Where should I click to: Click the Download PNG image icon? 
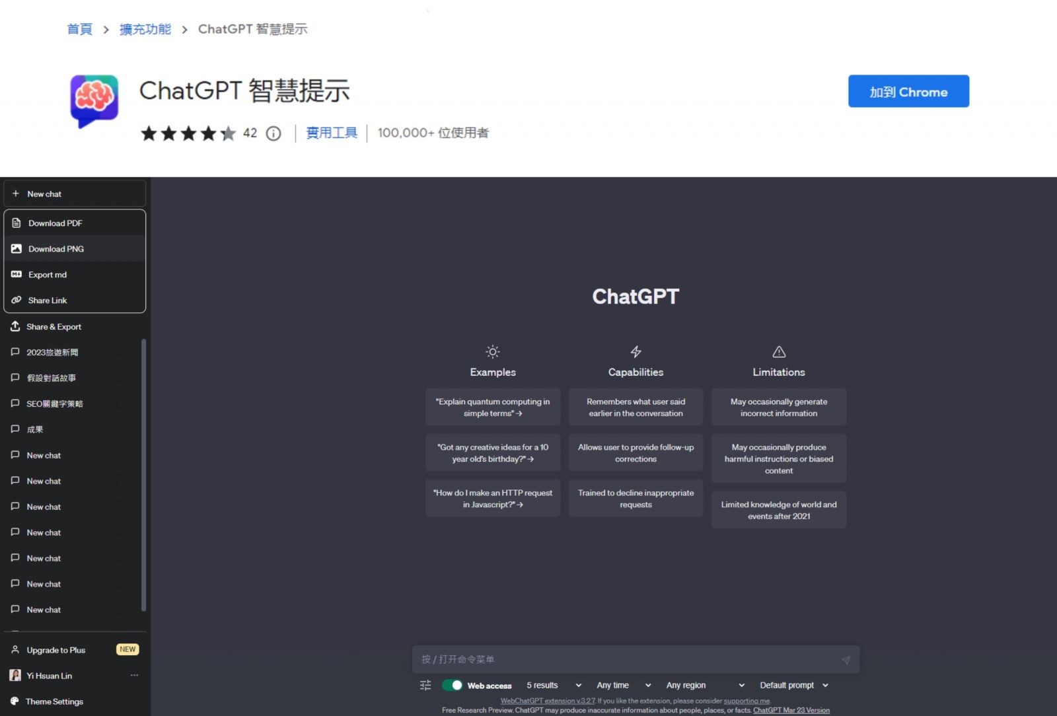click(x=17, y=248)
